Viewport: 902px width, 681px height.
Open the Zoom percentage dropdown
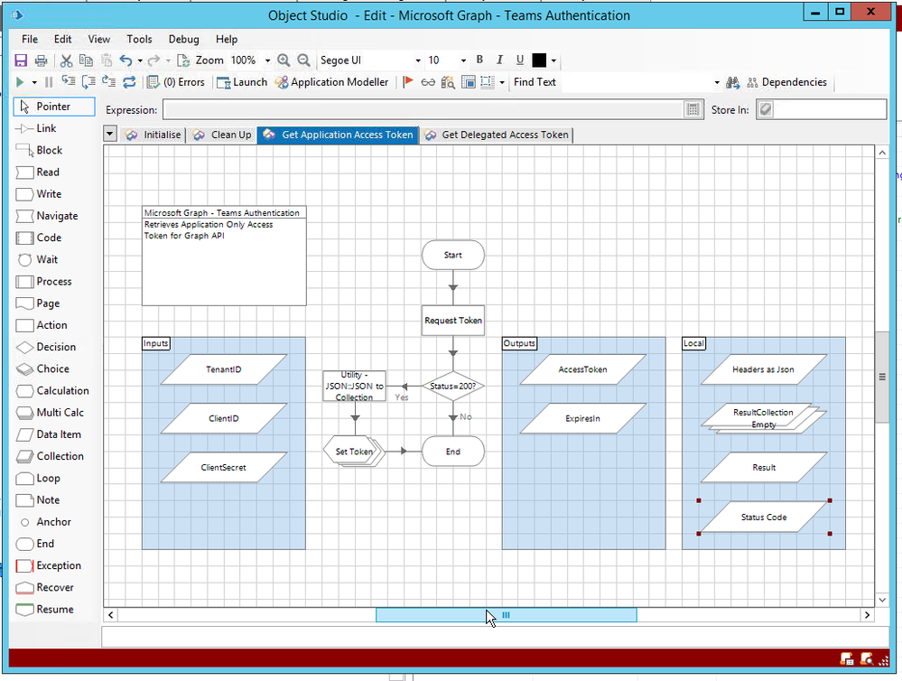click(x=267, y=61)
